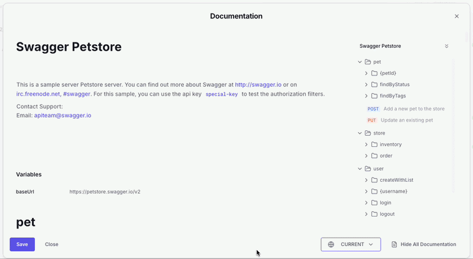
Task: Expand the findByTags folder chevron
Action: [x=366, y=96]
